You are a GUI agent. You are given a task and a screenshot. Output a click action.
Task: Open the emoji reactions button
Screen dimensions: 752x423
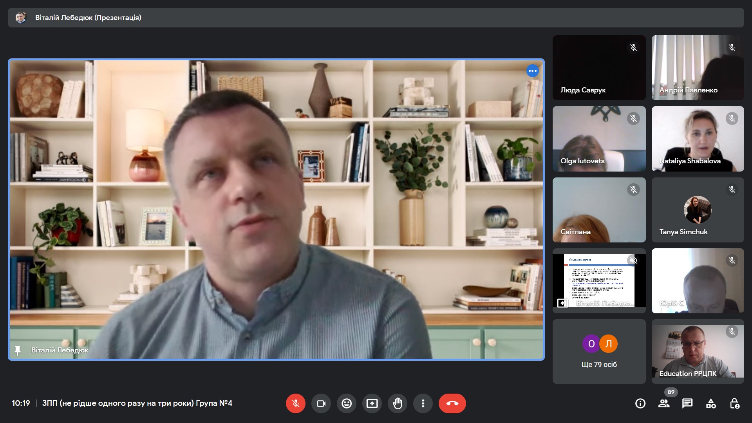347,403
